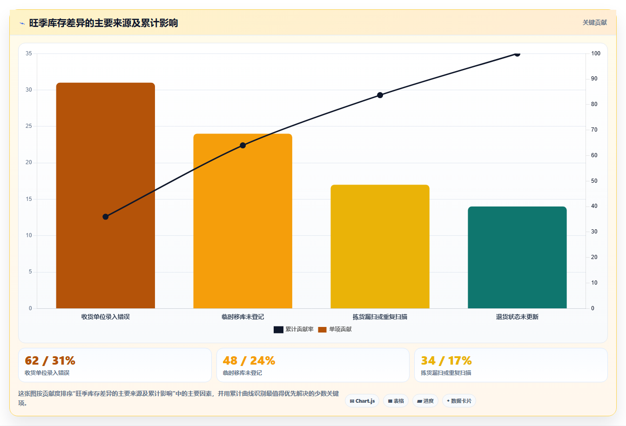
Task: Open the 62 / 31% stat card
Action: 115,365
